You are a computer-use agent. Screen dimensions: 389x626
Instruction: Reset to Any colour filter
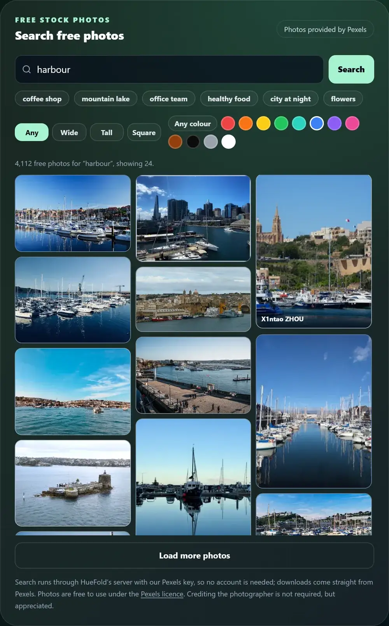(193, 123)
